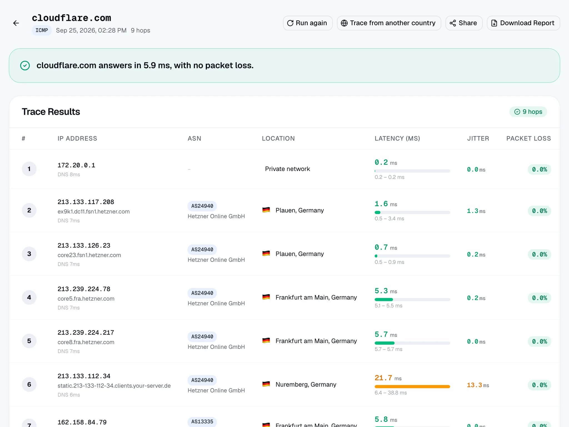The height and width of the screenshot is (427, 569).
Task: Click the Download Report button
Action: pos(523,23)
